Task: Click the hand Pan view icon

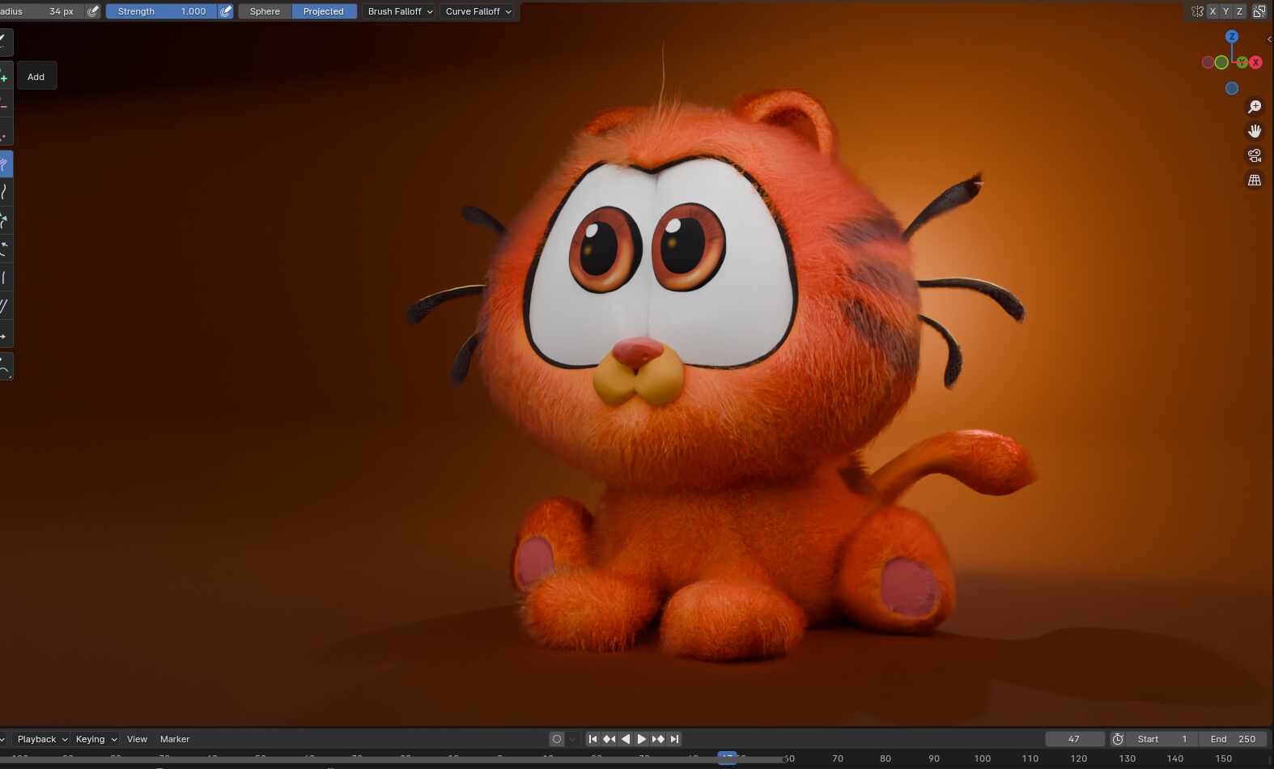Action: [1255, 131]
